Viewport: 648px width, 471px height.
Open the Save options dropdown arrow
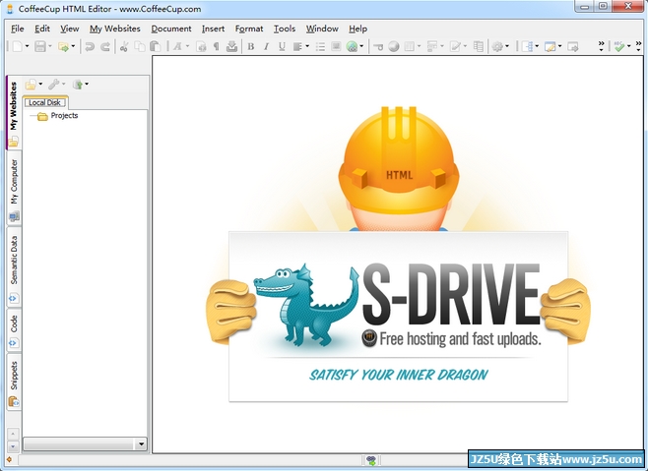pyautogui.click(x=50, y=46)
